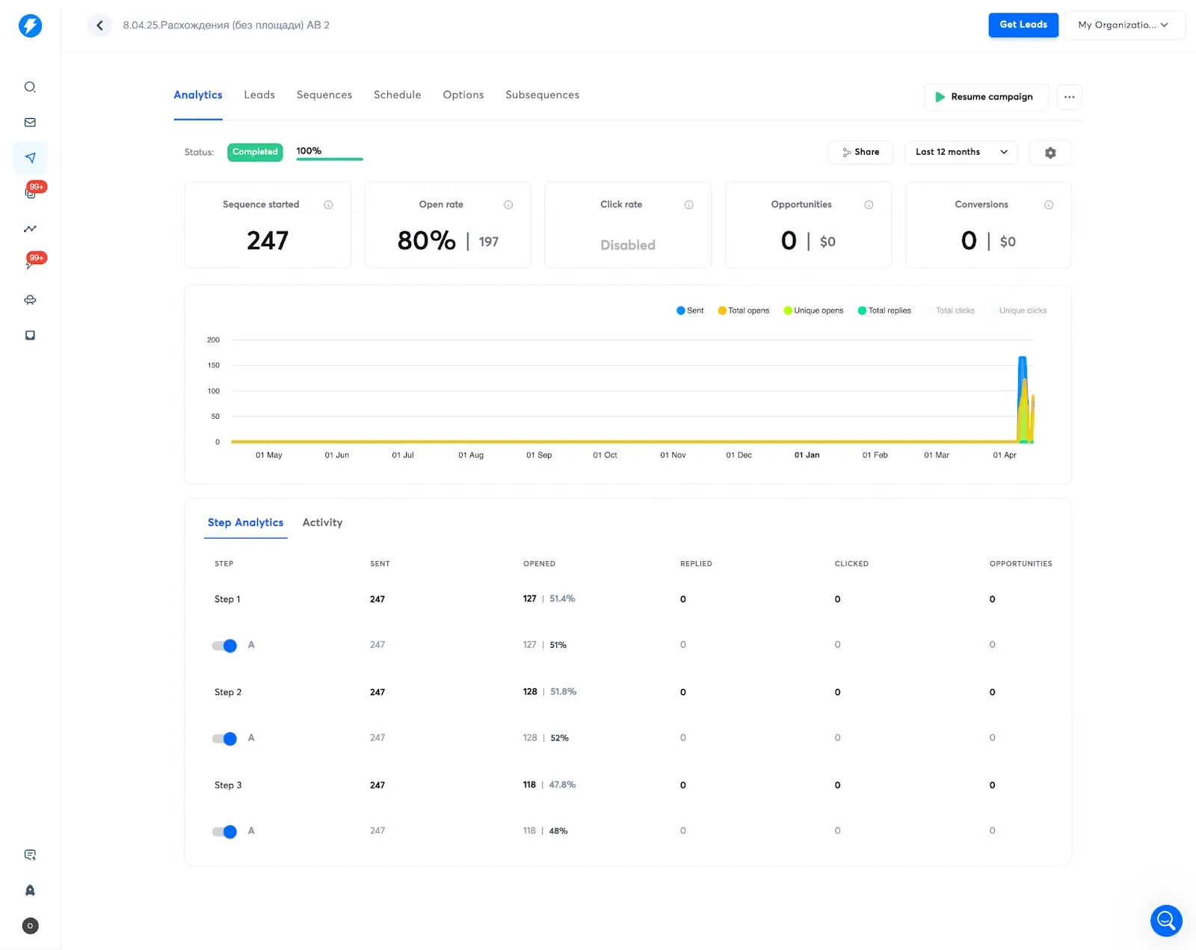
Task: Switch to the Activity tab
Action: 322,523
